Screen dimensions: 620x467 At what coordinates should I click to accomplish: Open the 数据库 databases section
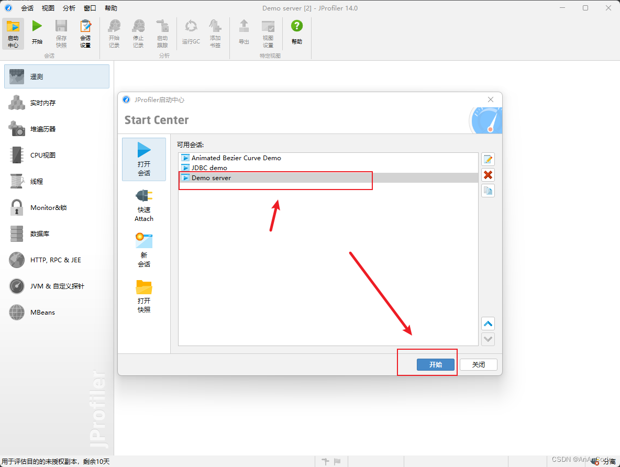pyautogui.click(x=57, y=233)
